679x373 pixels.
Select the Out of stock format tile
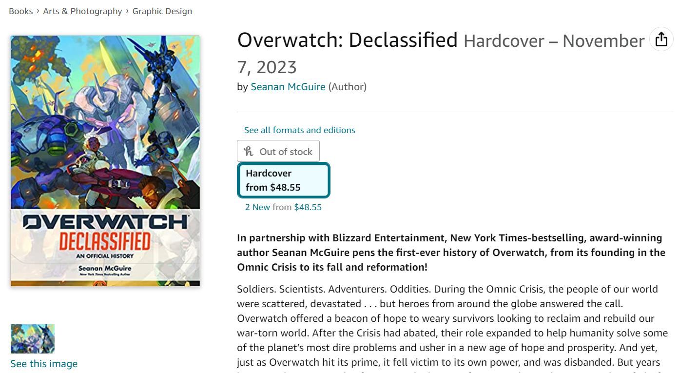pyautogui.click(x=278, y=151)
